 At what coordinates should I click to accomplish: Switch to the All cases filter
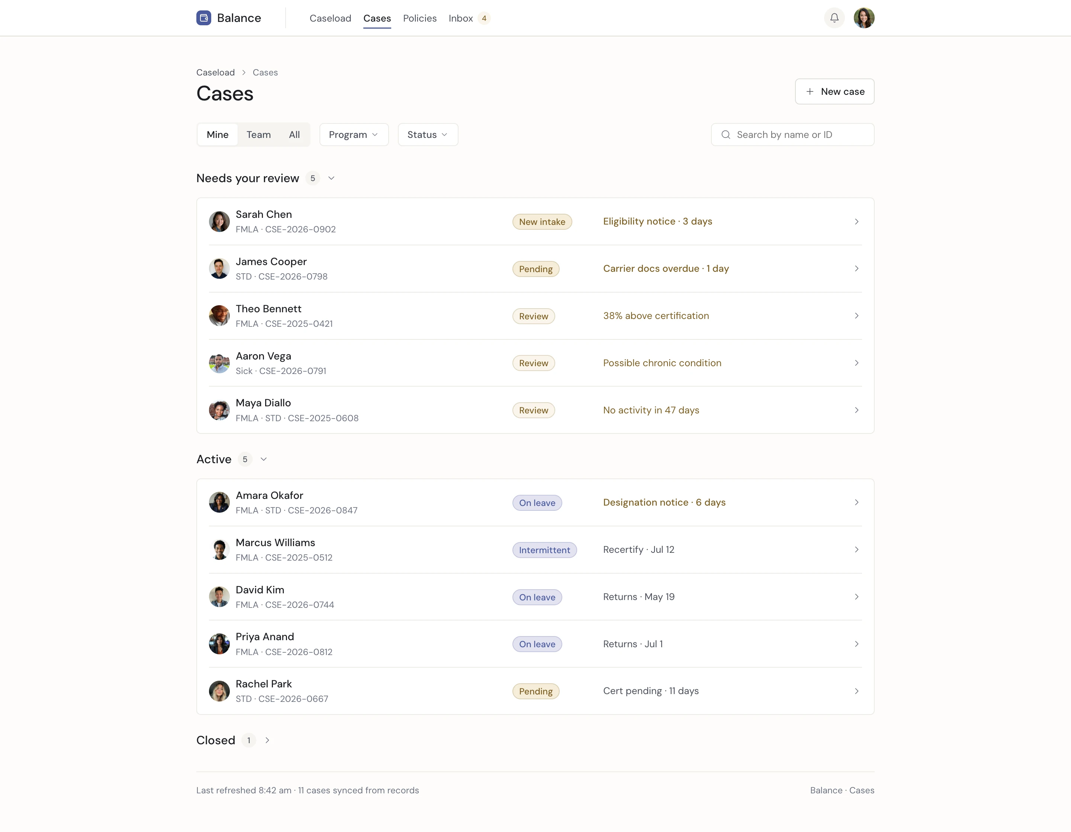click(x=294, y=134)
